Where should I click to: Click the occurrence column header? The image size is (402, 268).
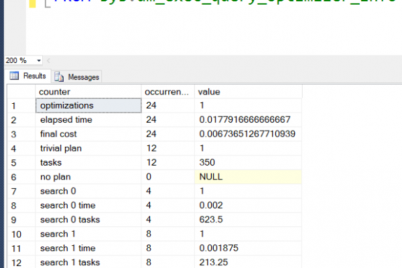(168, 92)
